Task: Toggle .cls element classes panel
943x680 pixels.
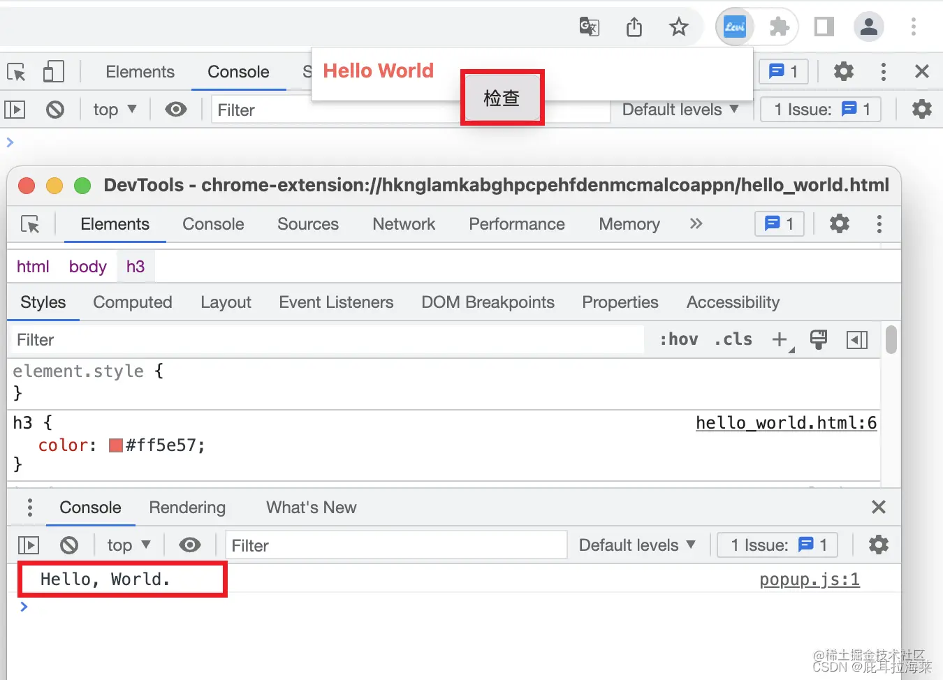Action: pos(733,339)
